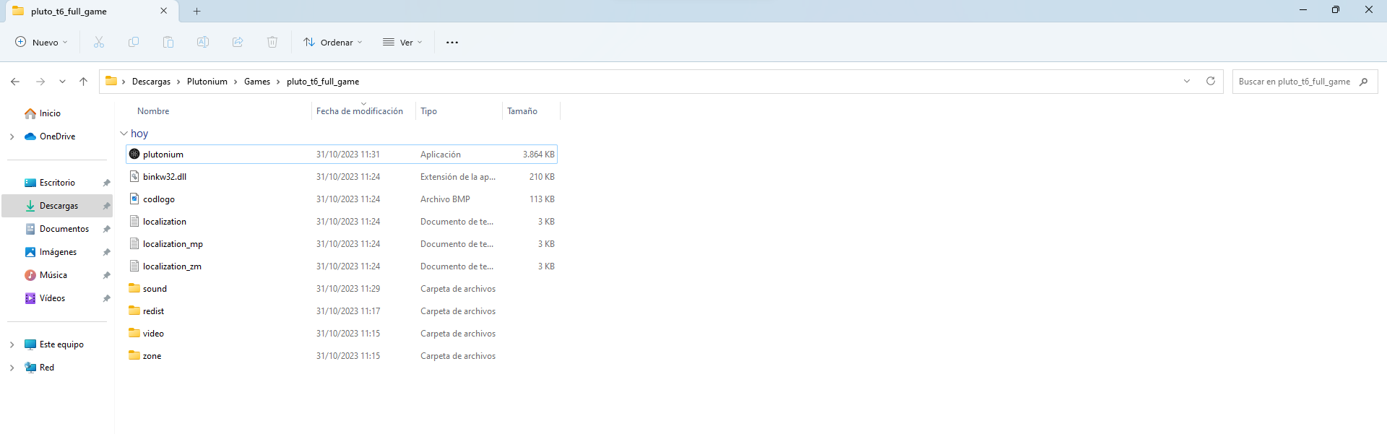Click the video folder icon
Screen dimensions: 1387x434
pos(134,333)
